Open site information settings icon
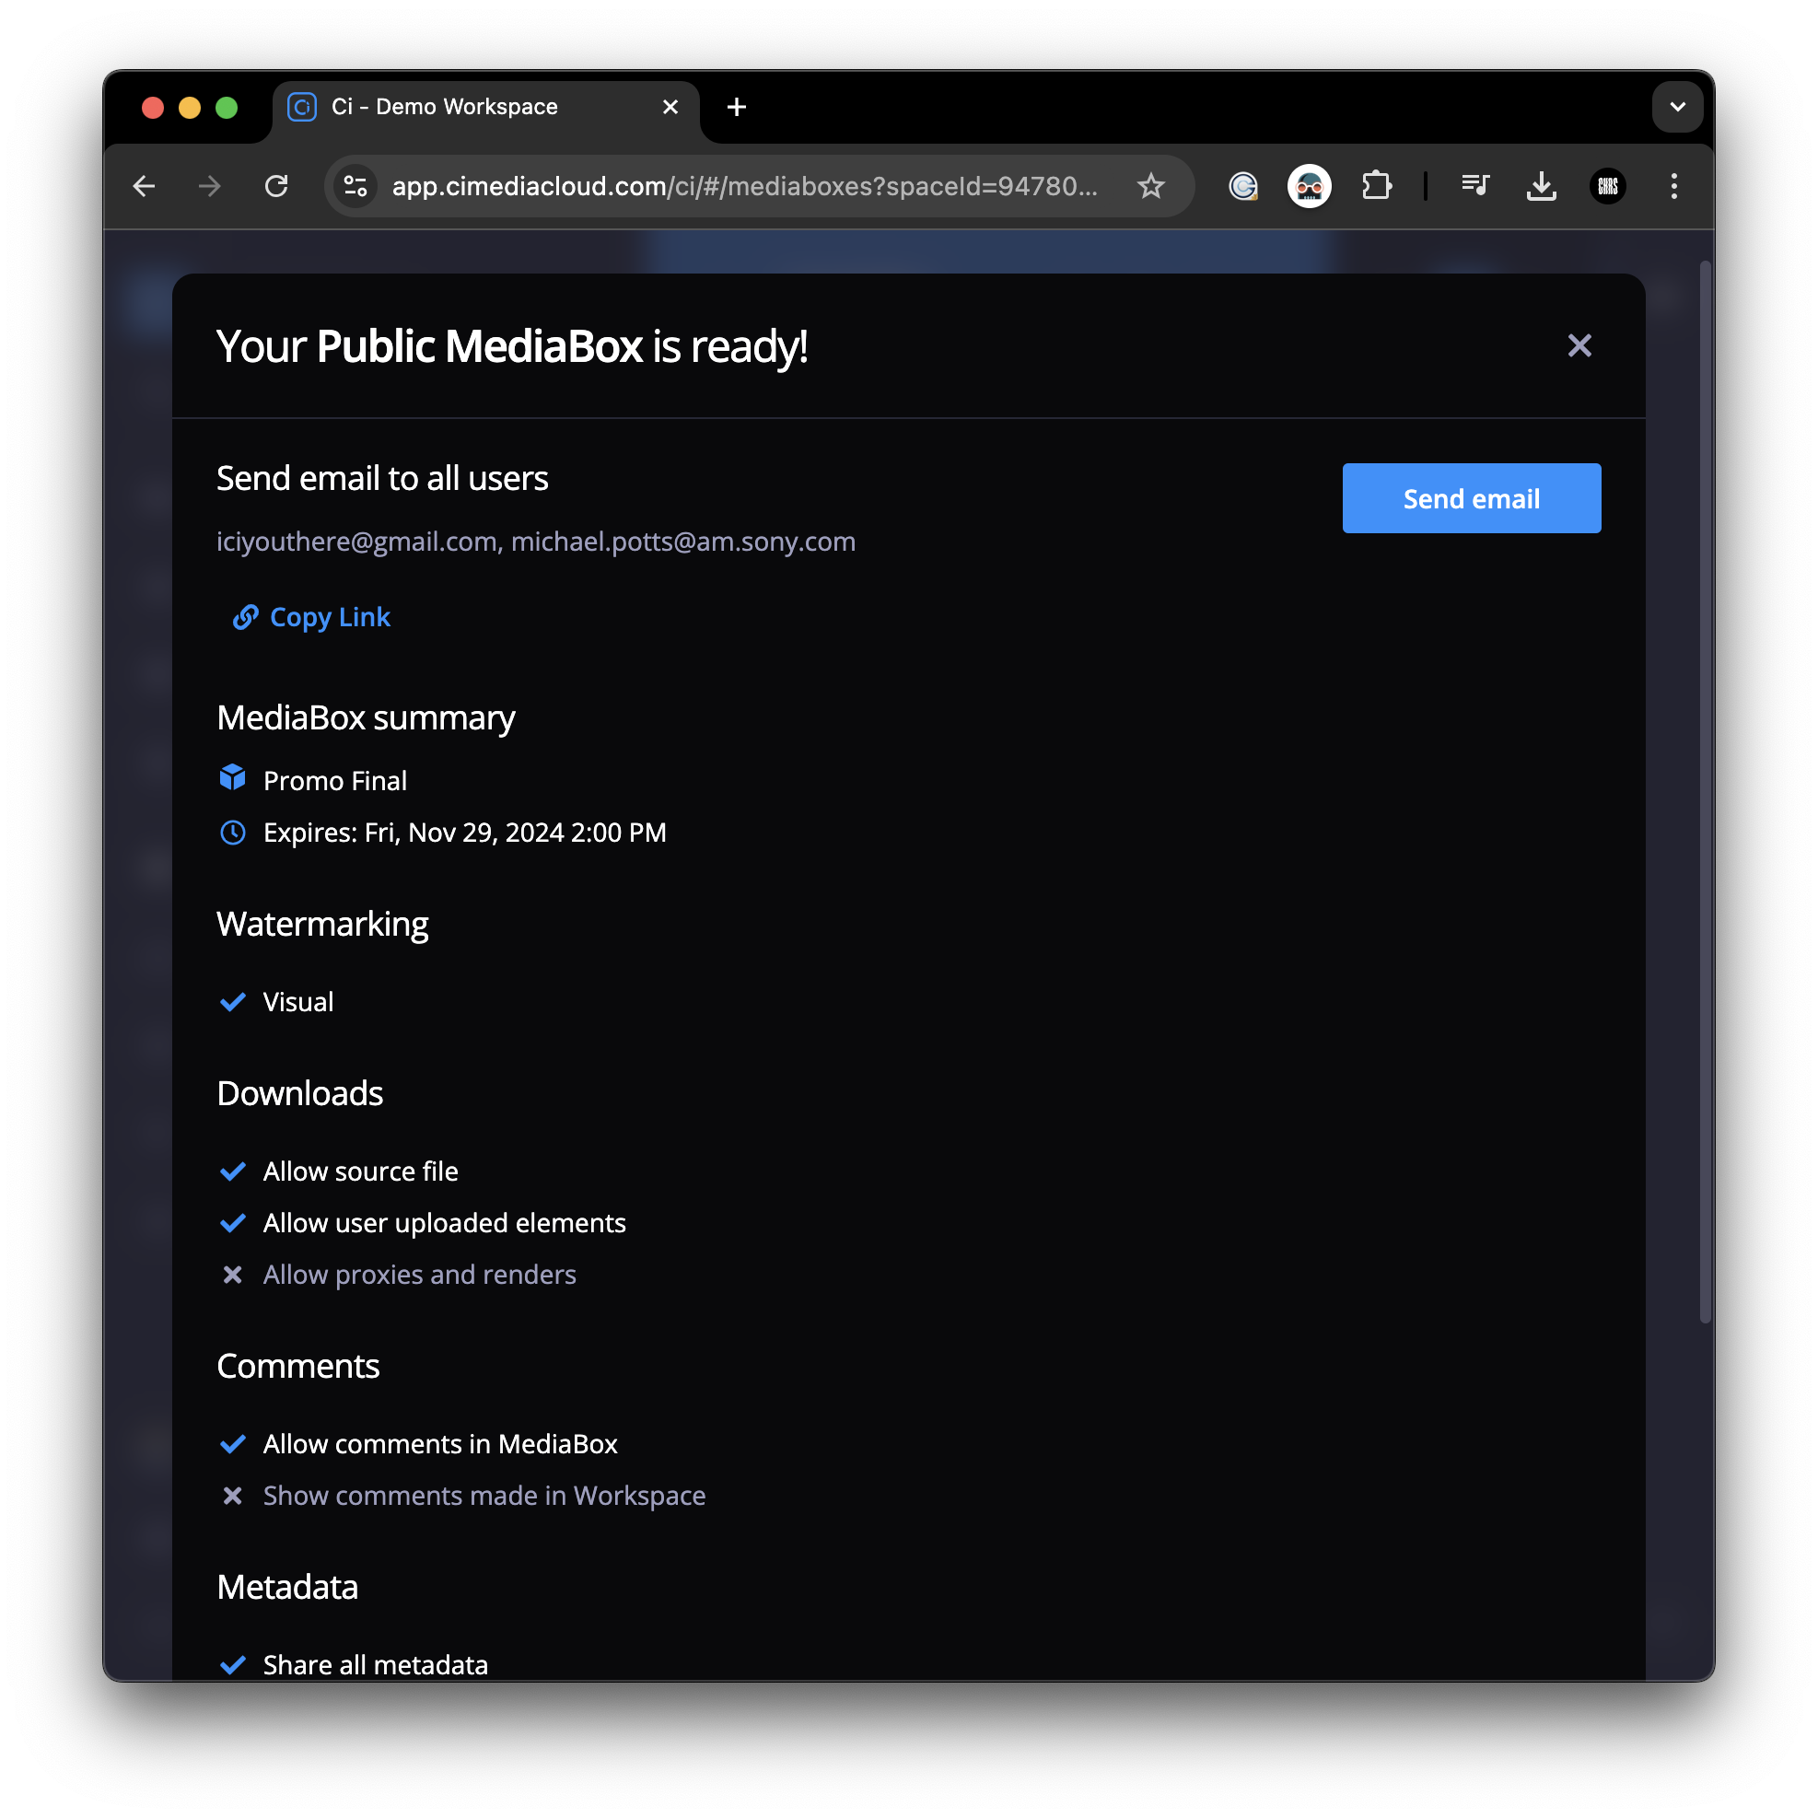Screen dimensions: 1818x1818 (355, 186)
